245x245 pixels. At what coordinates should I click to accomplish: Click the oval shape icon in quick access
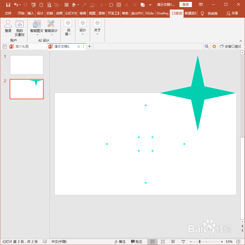coord(111,5)
